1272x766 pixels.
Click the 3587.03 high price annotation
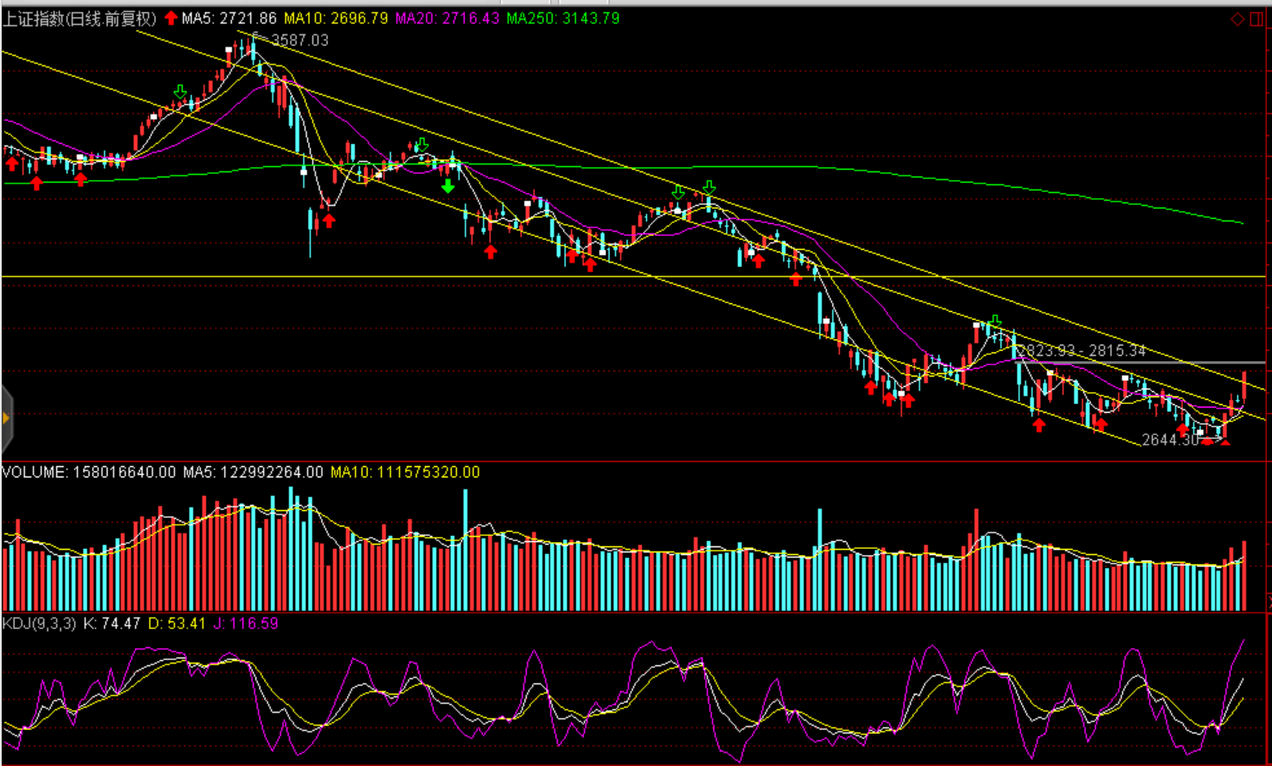299,40
